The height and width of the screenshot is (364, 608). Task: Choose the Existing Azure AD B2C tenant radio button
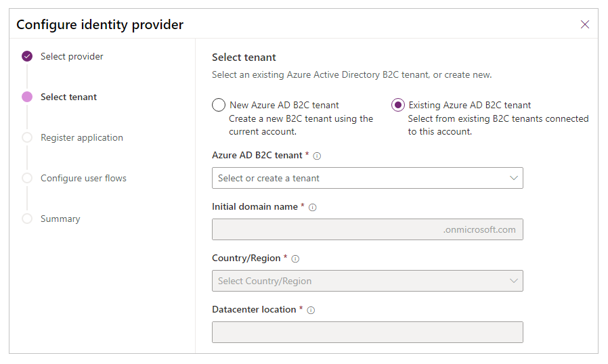pyautogui.click(x=398, y=105)
